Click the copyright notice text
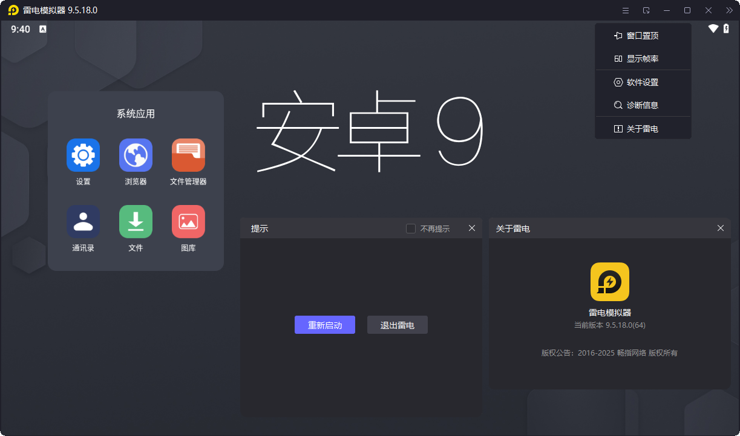The image size is (740, 436). tap(609, 353)
